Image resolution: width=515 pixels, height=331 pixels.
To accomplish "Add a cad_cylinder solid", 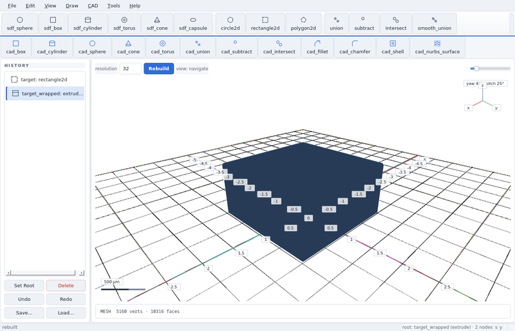I will click(52, 48).
